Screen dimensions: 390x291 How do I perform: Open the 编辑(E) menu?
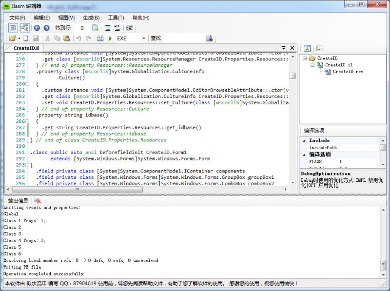click(x=41, y=18)
